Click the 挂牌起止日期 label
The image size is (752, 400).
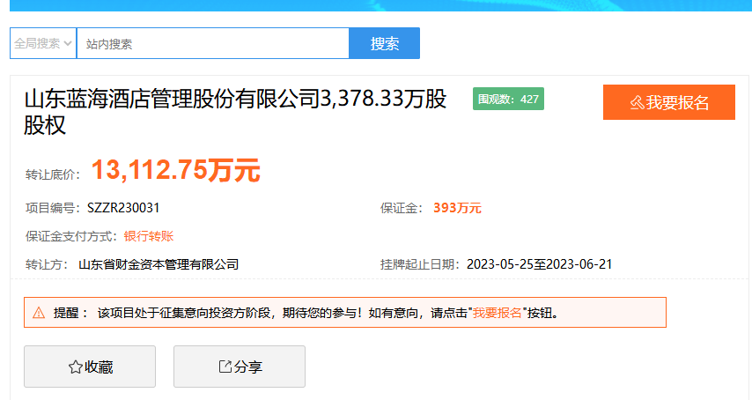pos(420,264)
